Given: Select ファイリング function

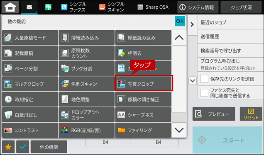Looking at the screenshot, I should pos(143,130).
